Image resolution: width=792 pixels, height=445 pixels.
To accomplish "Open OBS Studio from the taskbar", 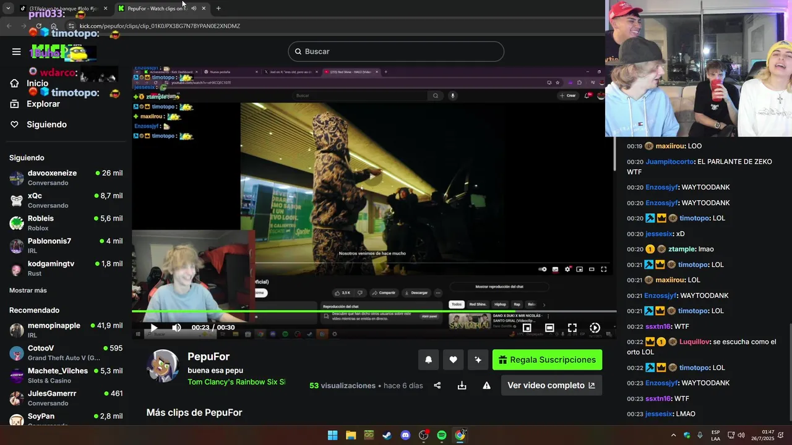I will click(x=424, y=435).
